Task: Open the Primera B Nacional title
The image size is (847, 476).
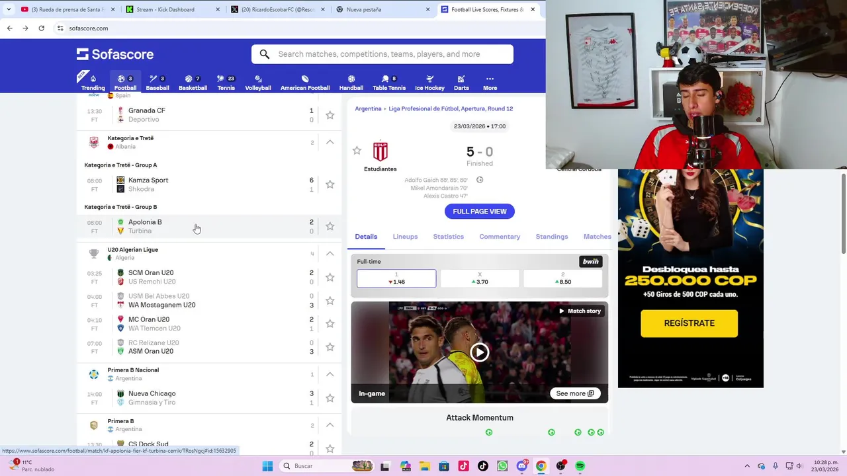Action: point(133,370)
